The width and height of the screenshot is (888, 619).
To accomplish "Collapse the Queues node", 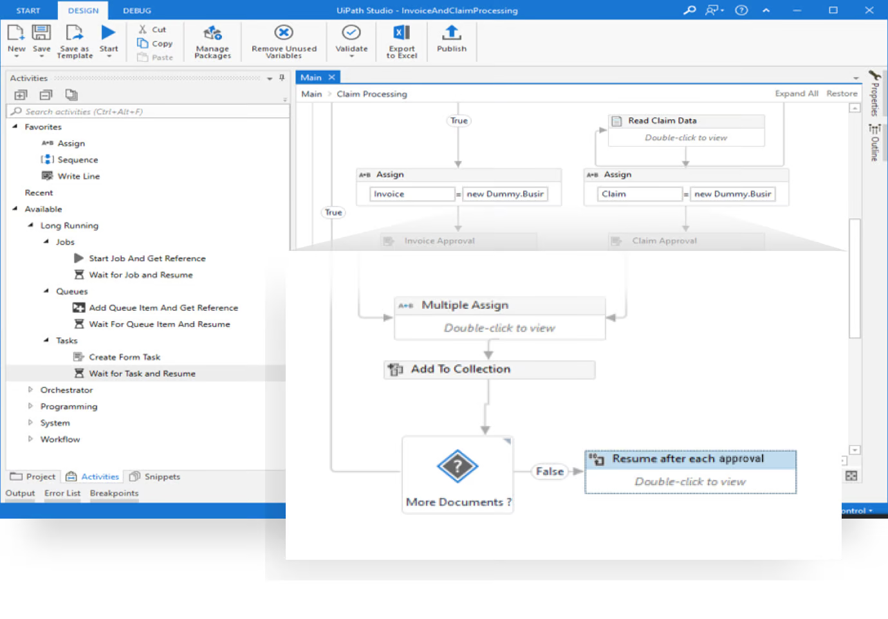I will [46, 291].
